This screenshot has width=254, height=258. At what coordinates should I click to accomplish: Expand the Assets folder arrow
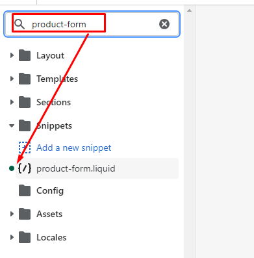tap(12, 214)
